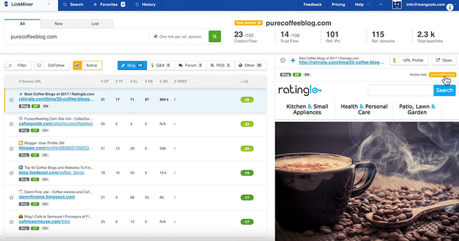This screenshot has height=241, width=459.
Task: Expand the LinkMiner app switcher dropdown
Action: click(x=48, y=4)
